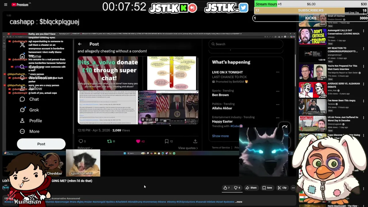Open more actions ellipsis beside Clip
The width and height of the screenshot is (368, 207).
tap(293, 188)
